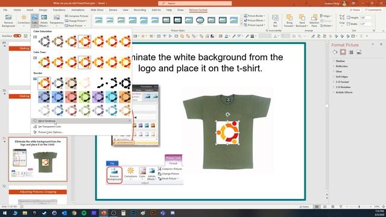Choose More Variations in the Color menu
The height and width of the screenshot is (217, 386).
[81, 121]
